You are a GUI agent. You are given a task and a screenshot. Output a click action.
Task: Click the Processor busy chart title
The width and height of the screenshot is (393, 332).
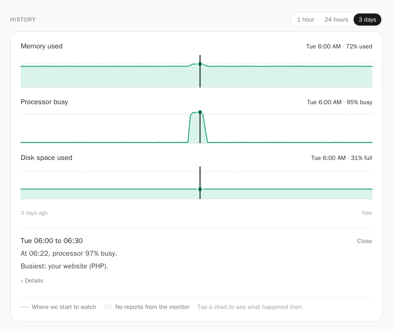tap(44, 102)
